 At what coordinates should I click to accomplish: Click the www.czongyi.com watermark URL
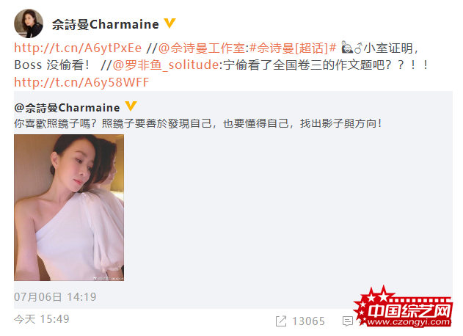(x=409, y=322)
